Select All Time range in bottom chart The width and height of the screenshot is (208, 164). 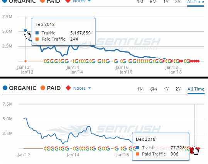click(x=196, y=89)
